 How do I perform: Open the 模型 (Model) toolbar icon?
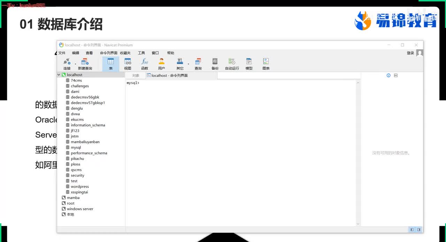[249, 64]
